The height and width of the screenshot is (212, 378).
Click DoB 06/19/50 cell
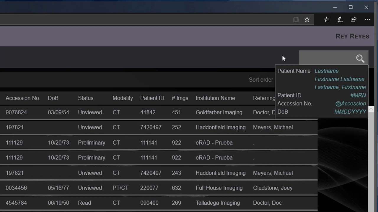pos(58,203)
